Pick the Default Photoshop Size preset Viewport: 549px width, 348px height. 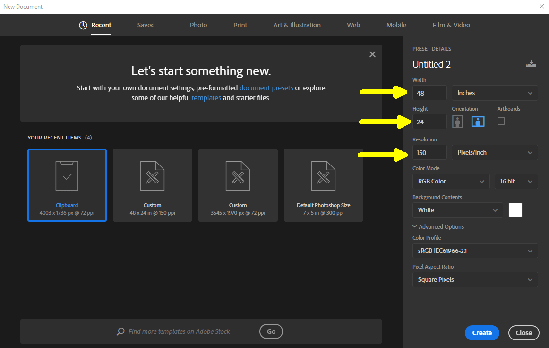click(x=323, y=185)
